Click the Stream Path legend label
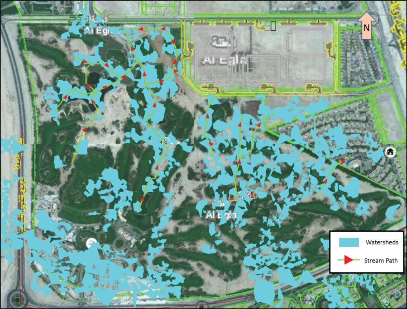 click(x=381, y=261)
